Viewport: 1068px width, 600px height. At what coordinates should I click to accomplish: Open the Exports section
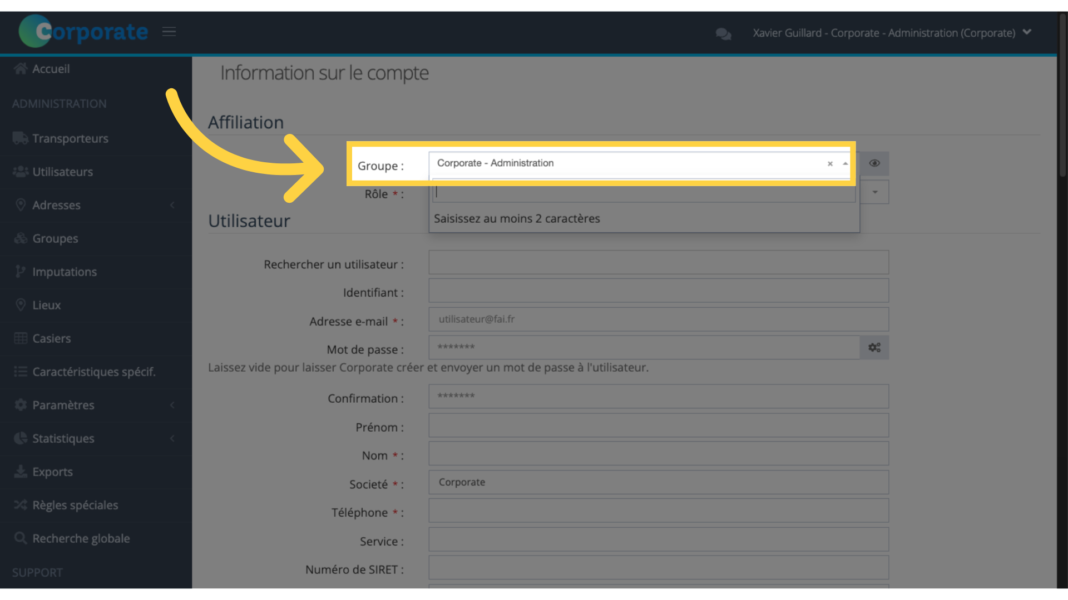(x=52, y=472)
